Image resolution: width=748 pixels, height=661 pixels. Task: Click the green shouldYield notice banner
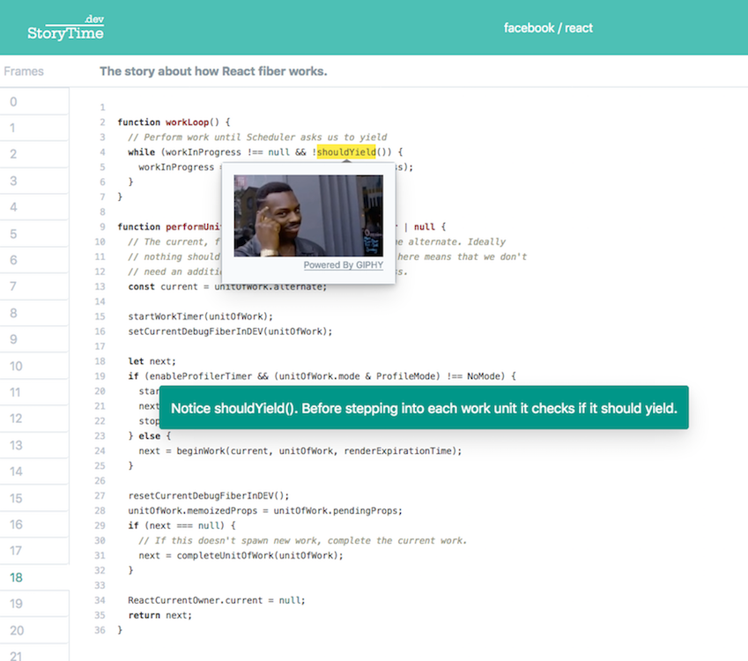(424, 408)
